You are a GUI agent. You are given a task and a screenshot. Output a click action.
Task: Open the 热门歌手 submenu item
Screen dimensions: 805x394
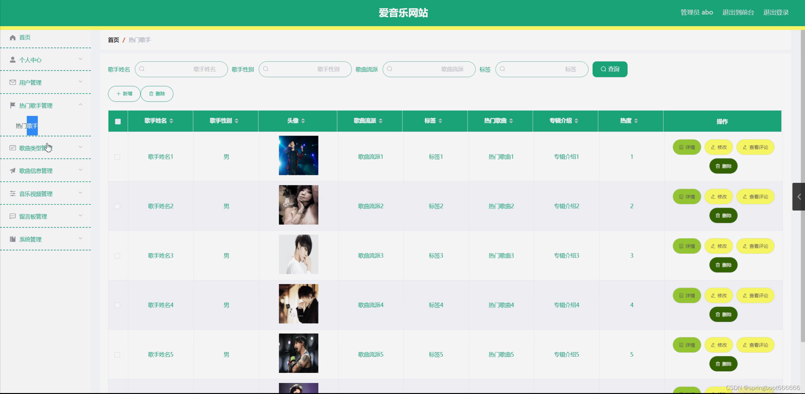click(27, 126)
